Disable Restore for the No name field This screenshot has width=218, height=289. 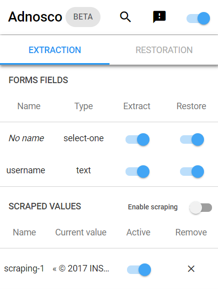pos(192,140)
